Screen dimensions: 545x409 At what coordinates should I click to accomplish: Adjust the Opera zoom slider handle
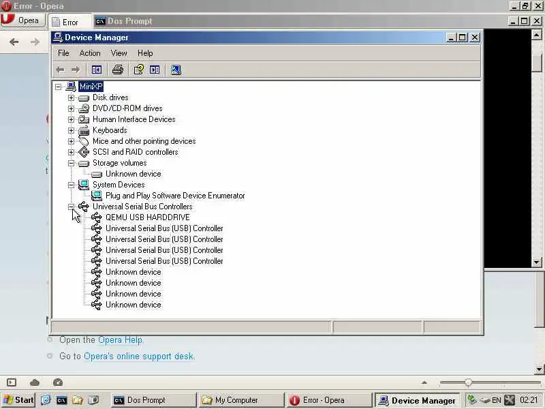click(468, 383)
